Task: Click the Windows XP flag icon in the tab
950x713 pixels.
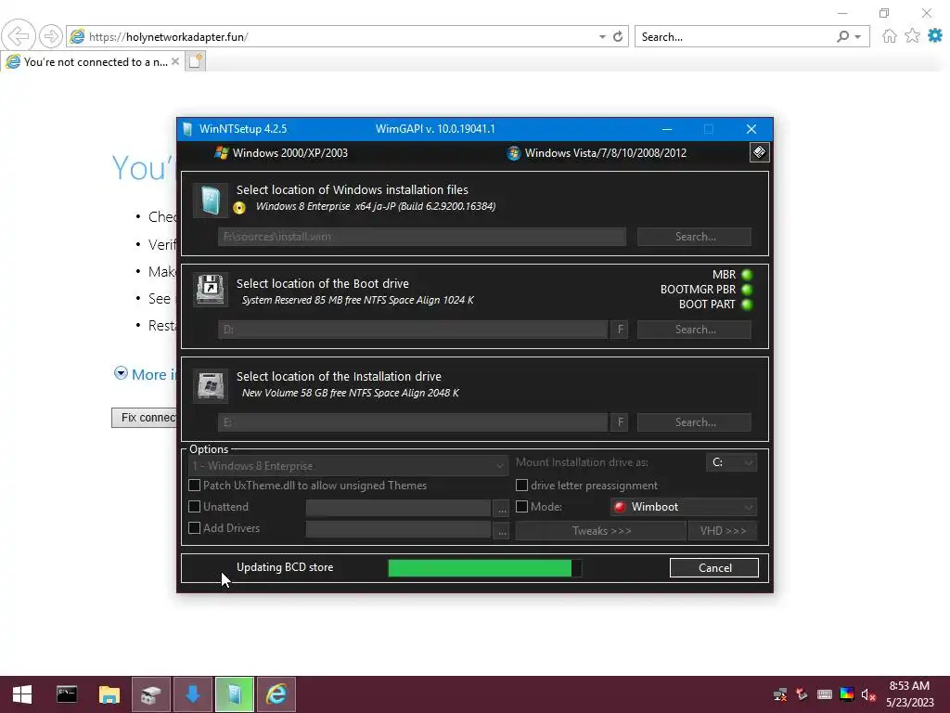Action: (x=221, y=153)
